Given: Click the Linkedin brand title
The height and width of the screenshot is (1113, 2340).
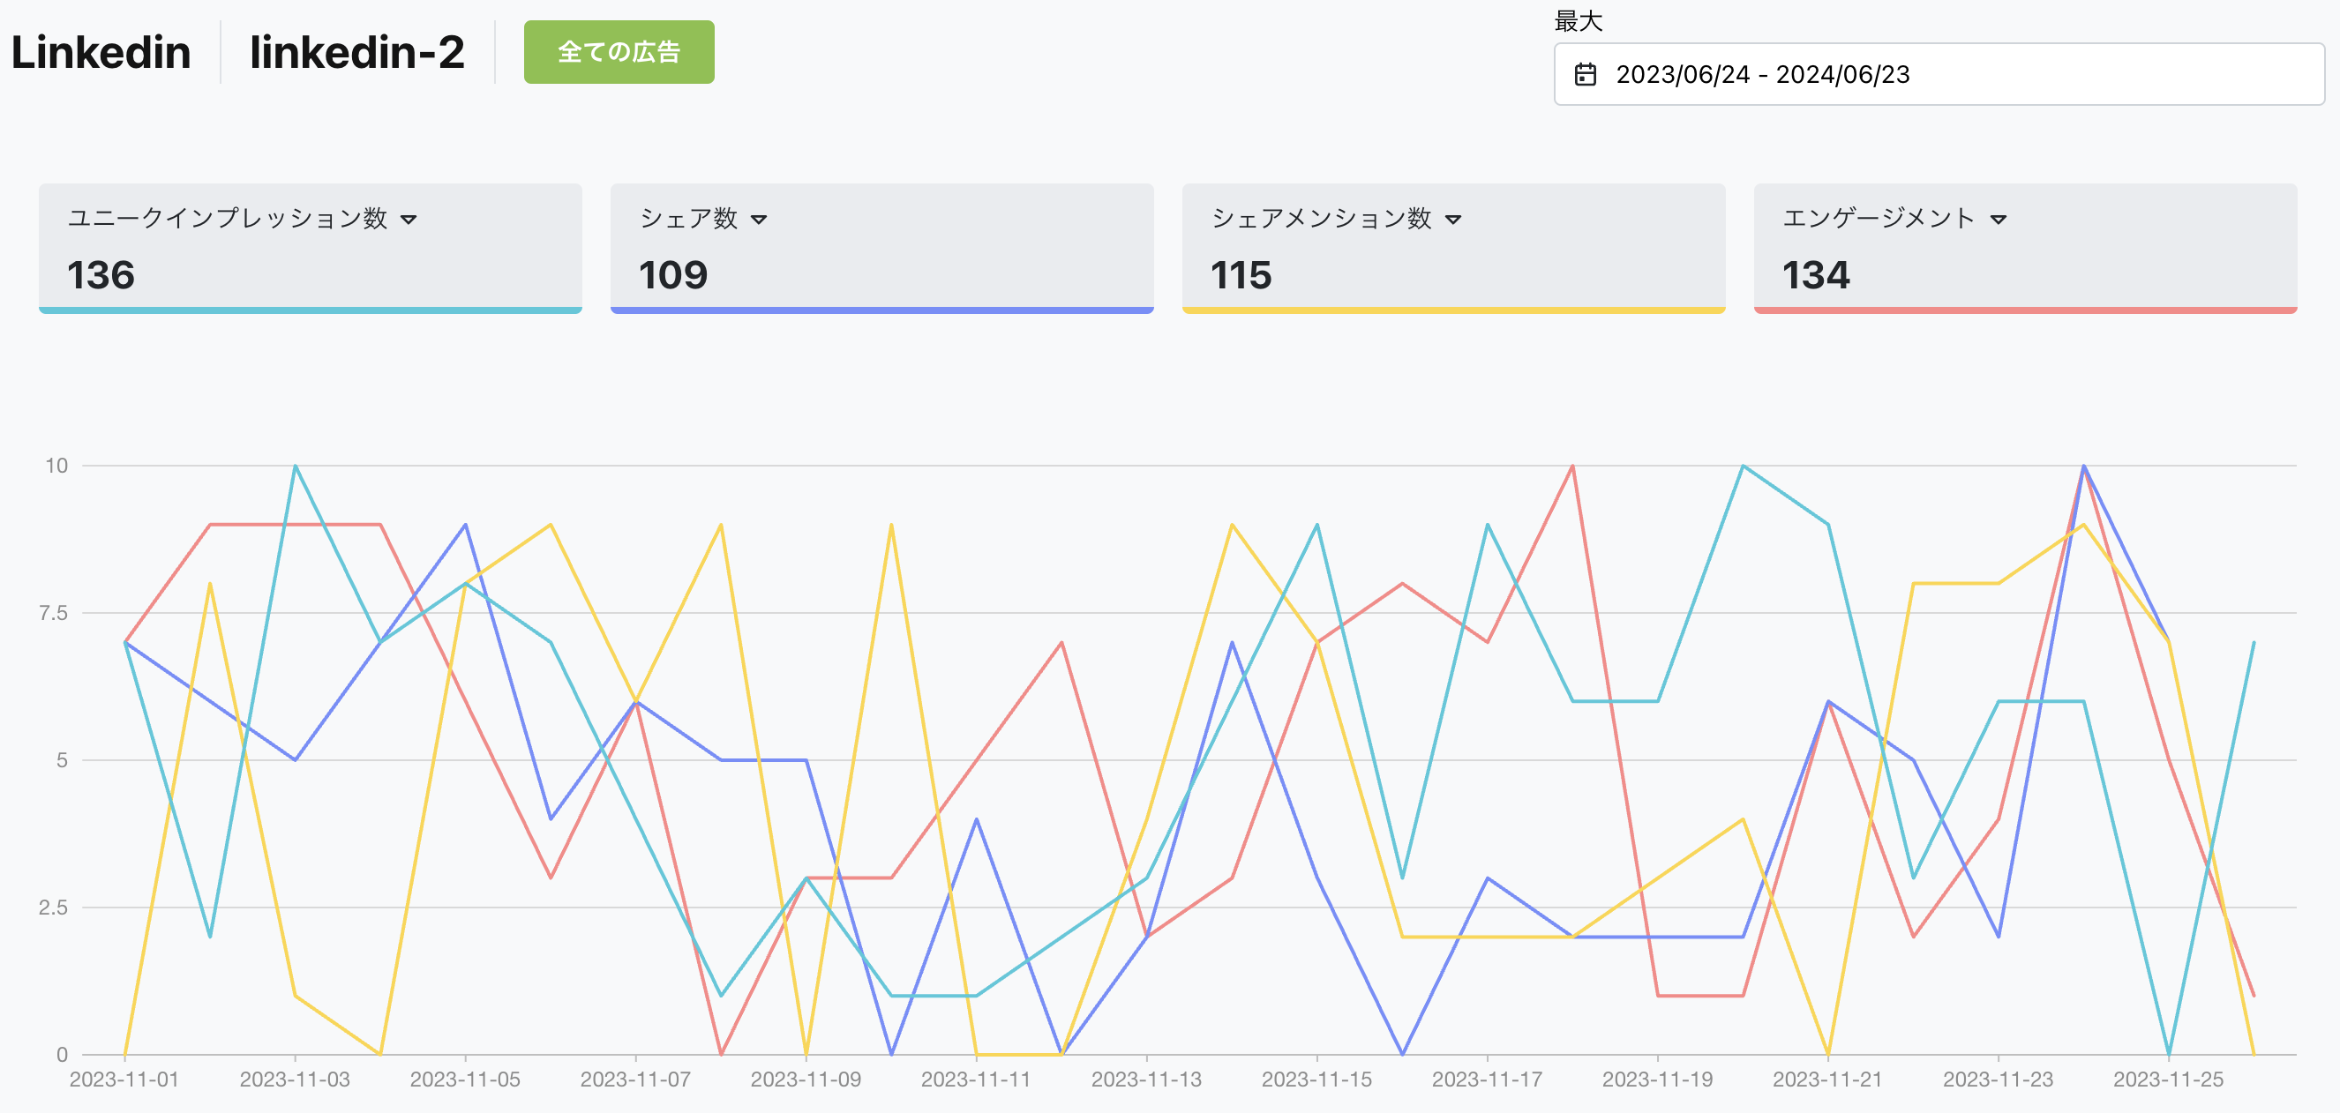Looking at the screenshot, I should [101, 53].
